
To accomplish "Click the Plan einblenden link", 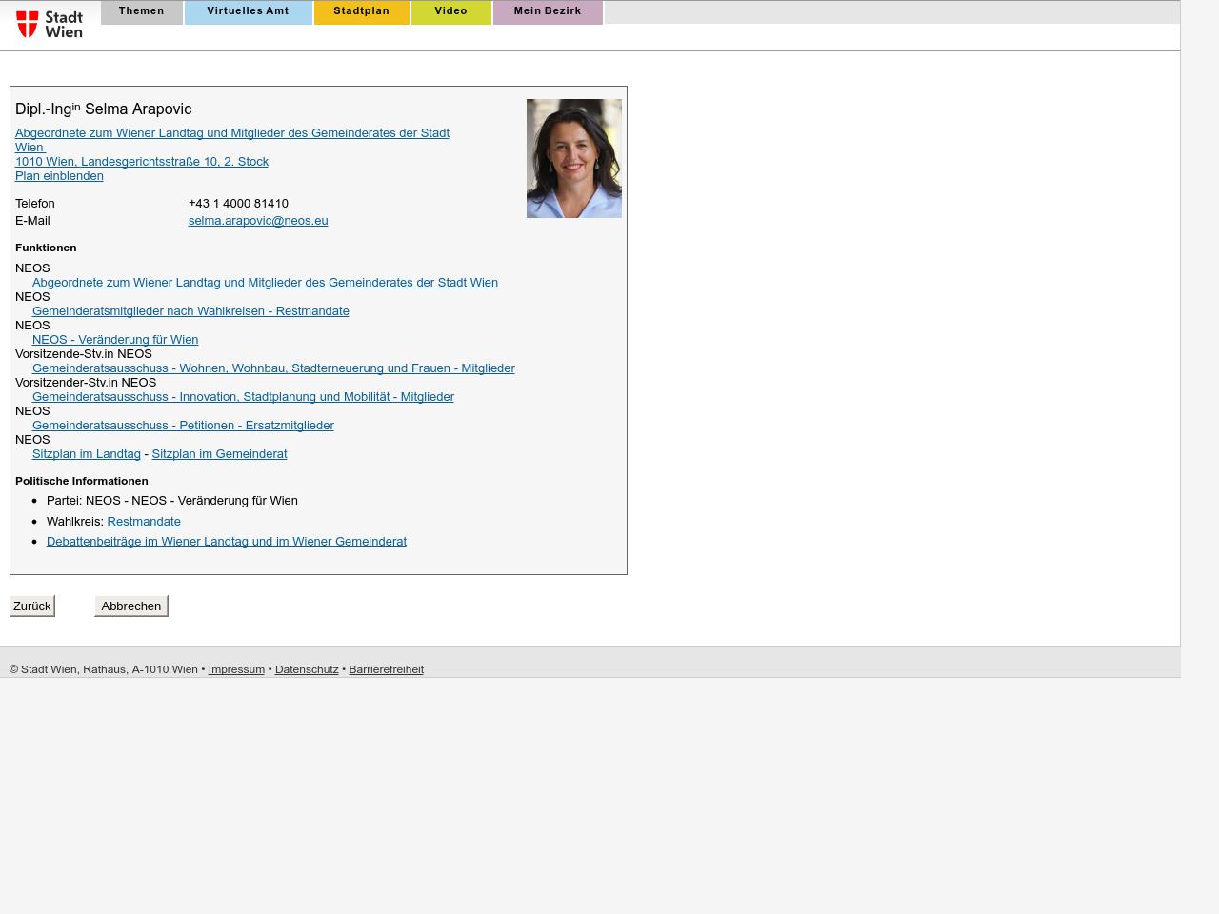I will pos(59,176).
